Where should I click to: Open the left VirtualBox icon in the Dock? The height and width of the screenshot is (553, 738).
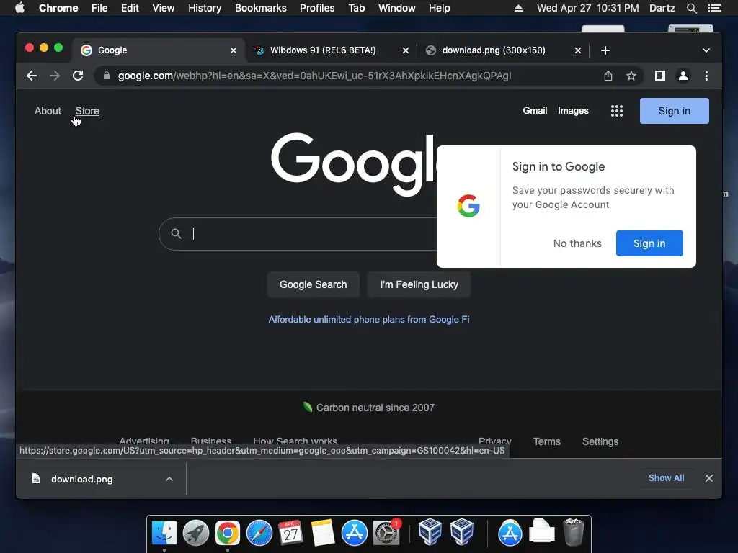click(430, 531)
